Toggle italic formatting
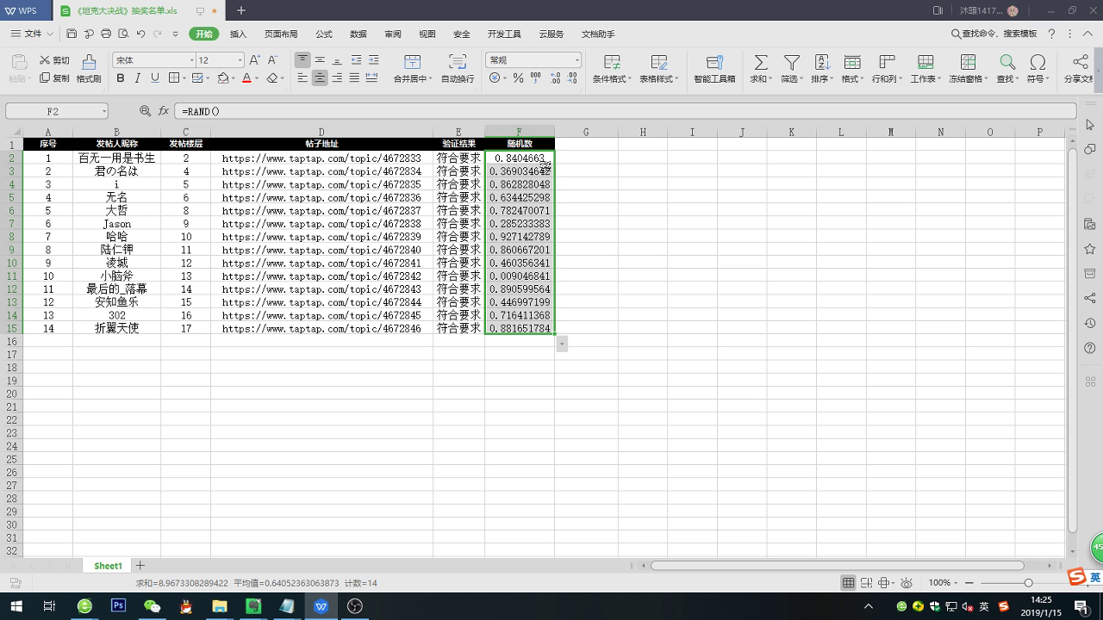The height and width of the screenshot is (620, 1103). [138, 78]
